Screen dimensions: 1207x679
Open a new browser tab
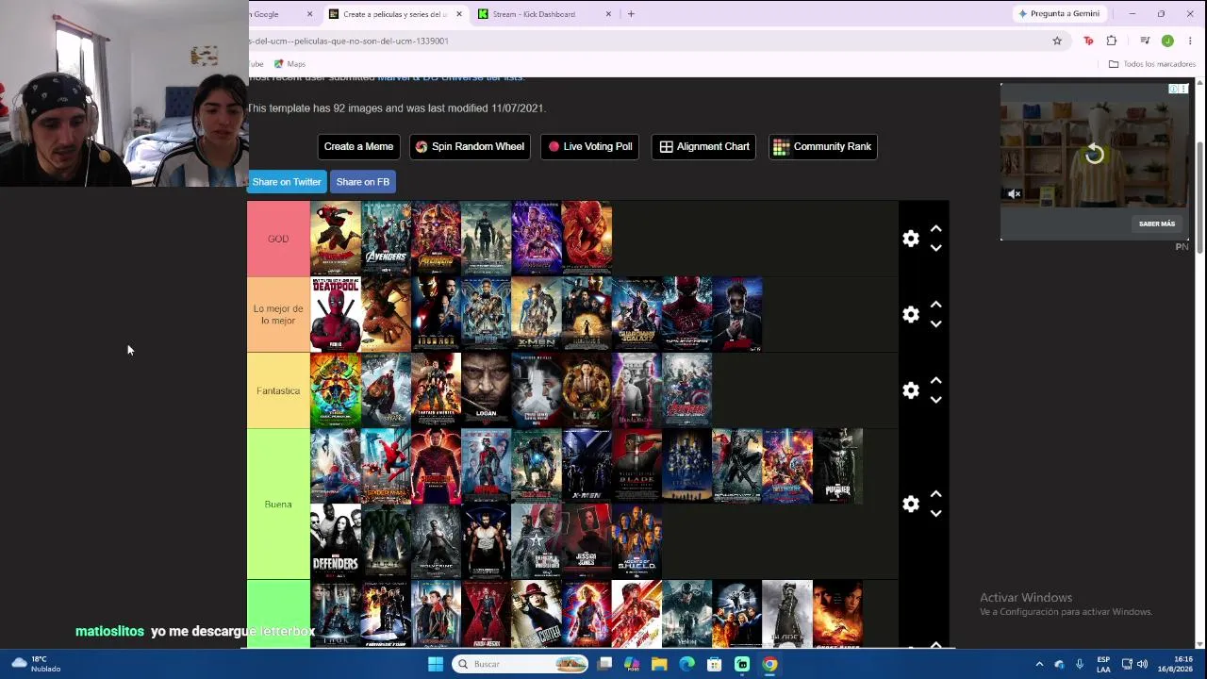pyautogui.click(x=631, y=14)
